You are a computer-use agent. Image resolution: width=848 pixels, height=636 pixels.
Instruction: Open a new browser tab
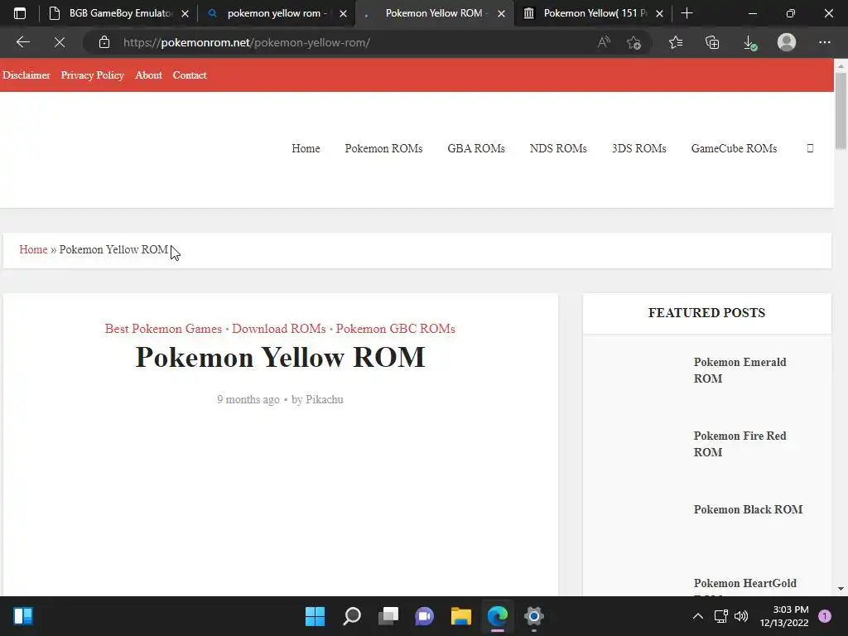point(687,13)
